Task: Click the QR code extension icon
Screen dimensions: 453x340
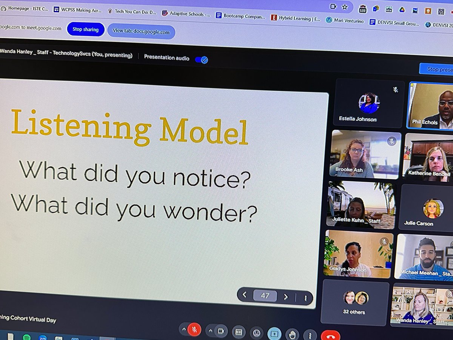Action: pyautogui.click(x=441, y=12)
